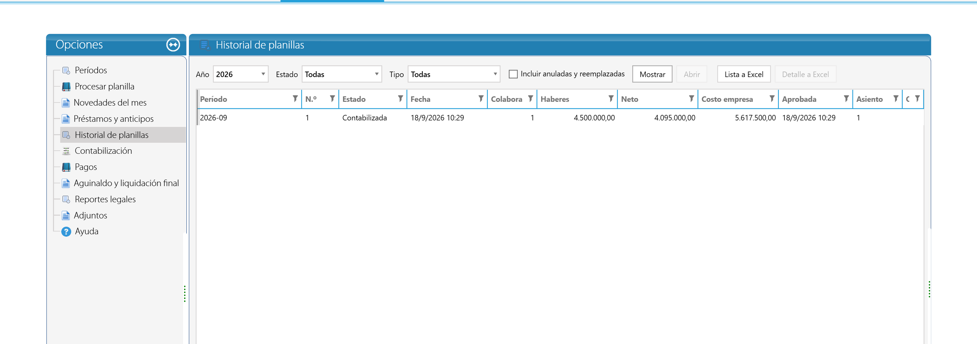The image size is (977, 344).
Task: Click the left panel splitter dotted handle
Action: point(185,293)
